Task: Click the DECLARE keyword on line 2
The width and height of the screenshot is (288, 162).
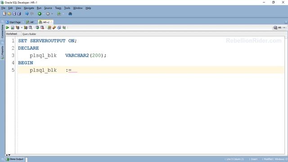Action: point(28,48)
